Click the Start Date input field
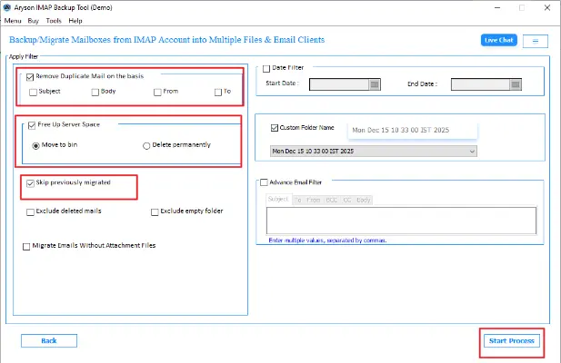 point(339,84)
